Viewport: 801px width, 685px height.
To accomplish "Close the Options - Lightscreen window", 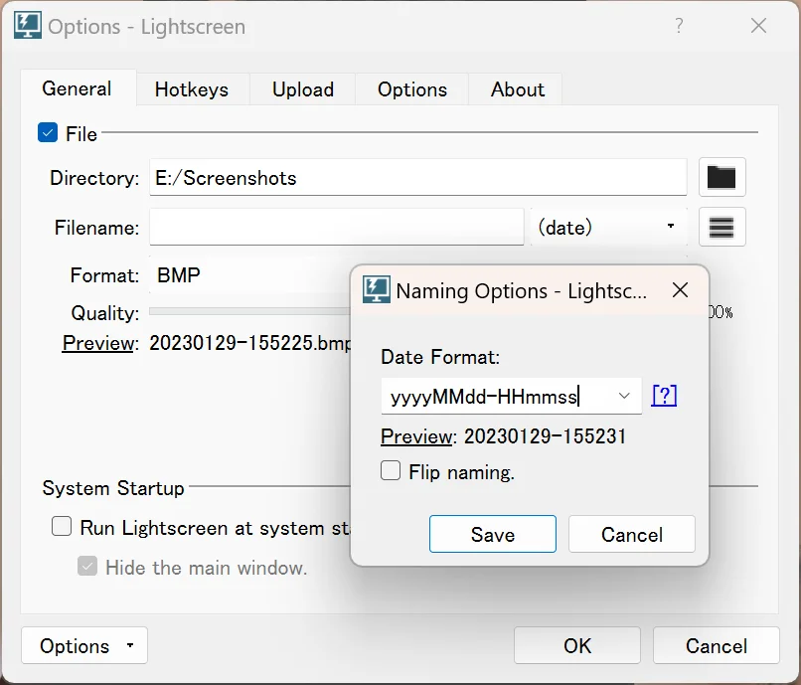I will click(758, 26).
